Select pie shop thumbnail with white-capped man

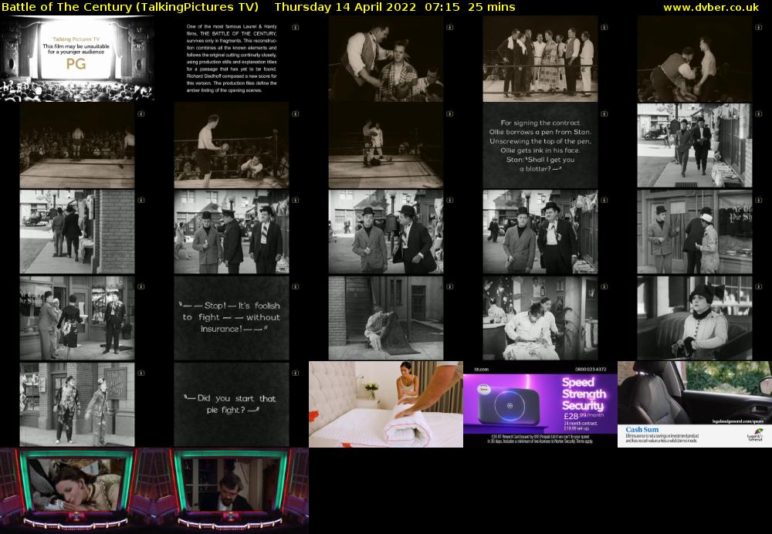(x=695, y=232)
